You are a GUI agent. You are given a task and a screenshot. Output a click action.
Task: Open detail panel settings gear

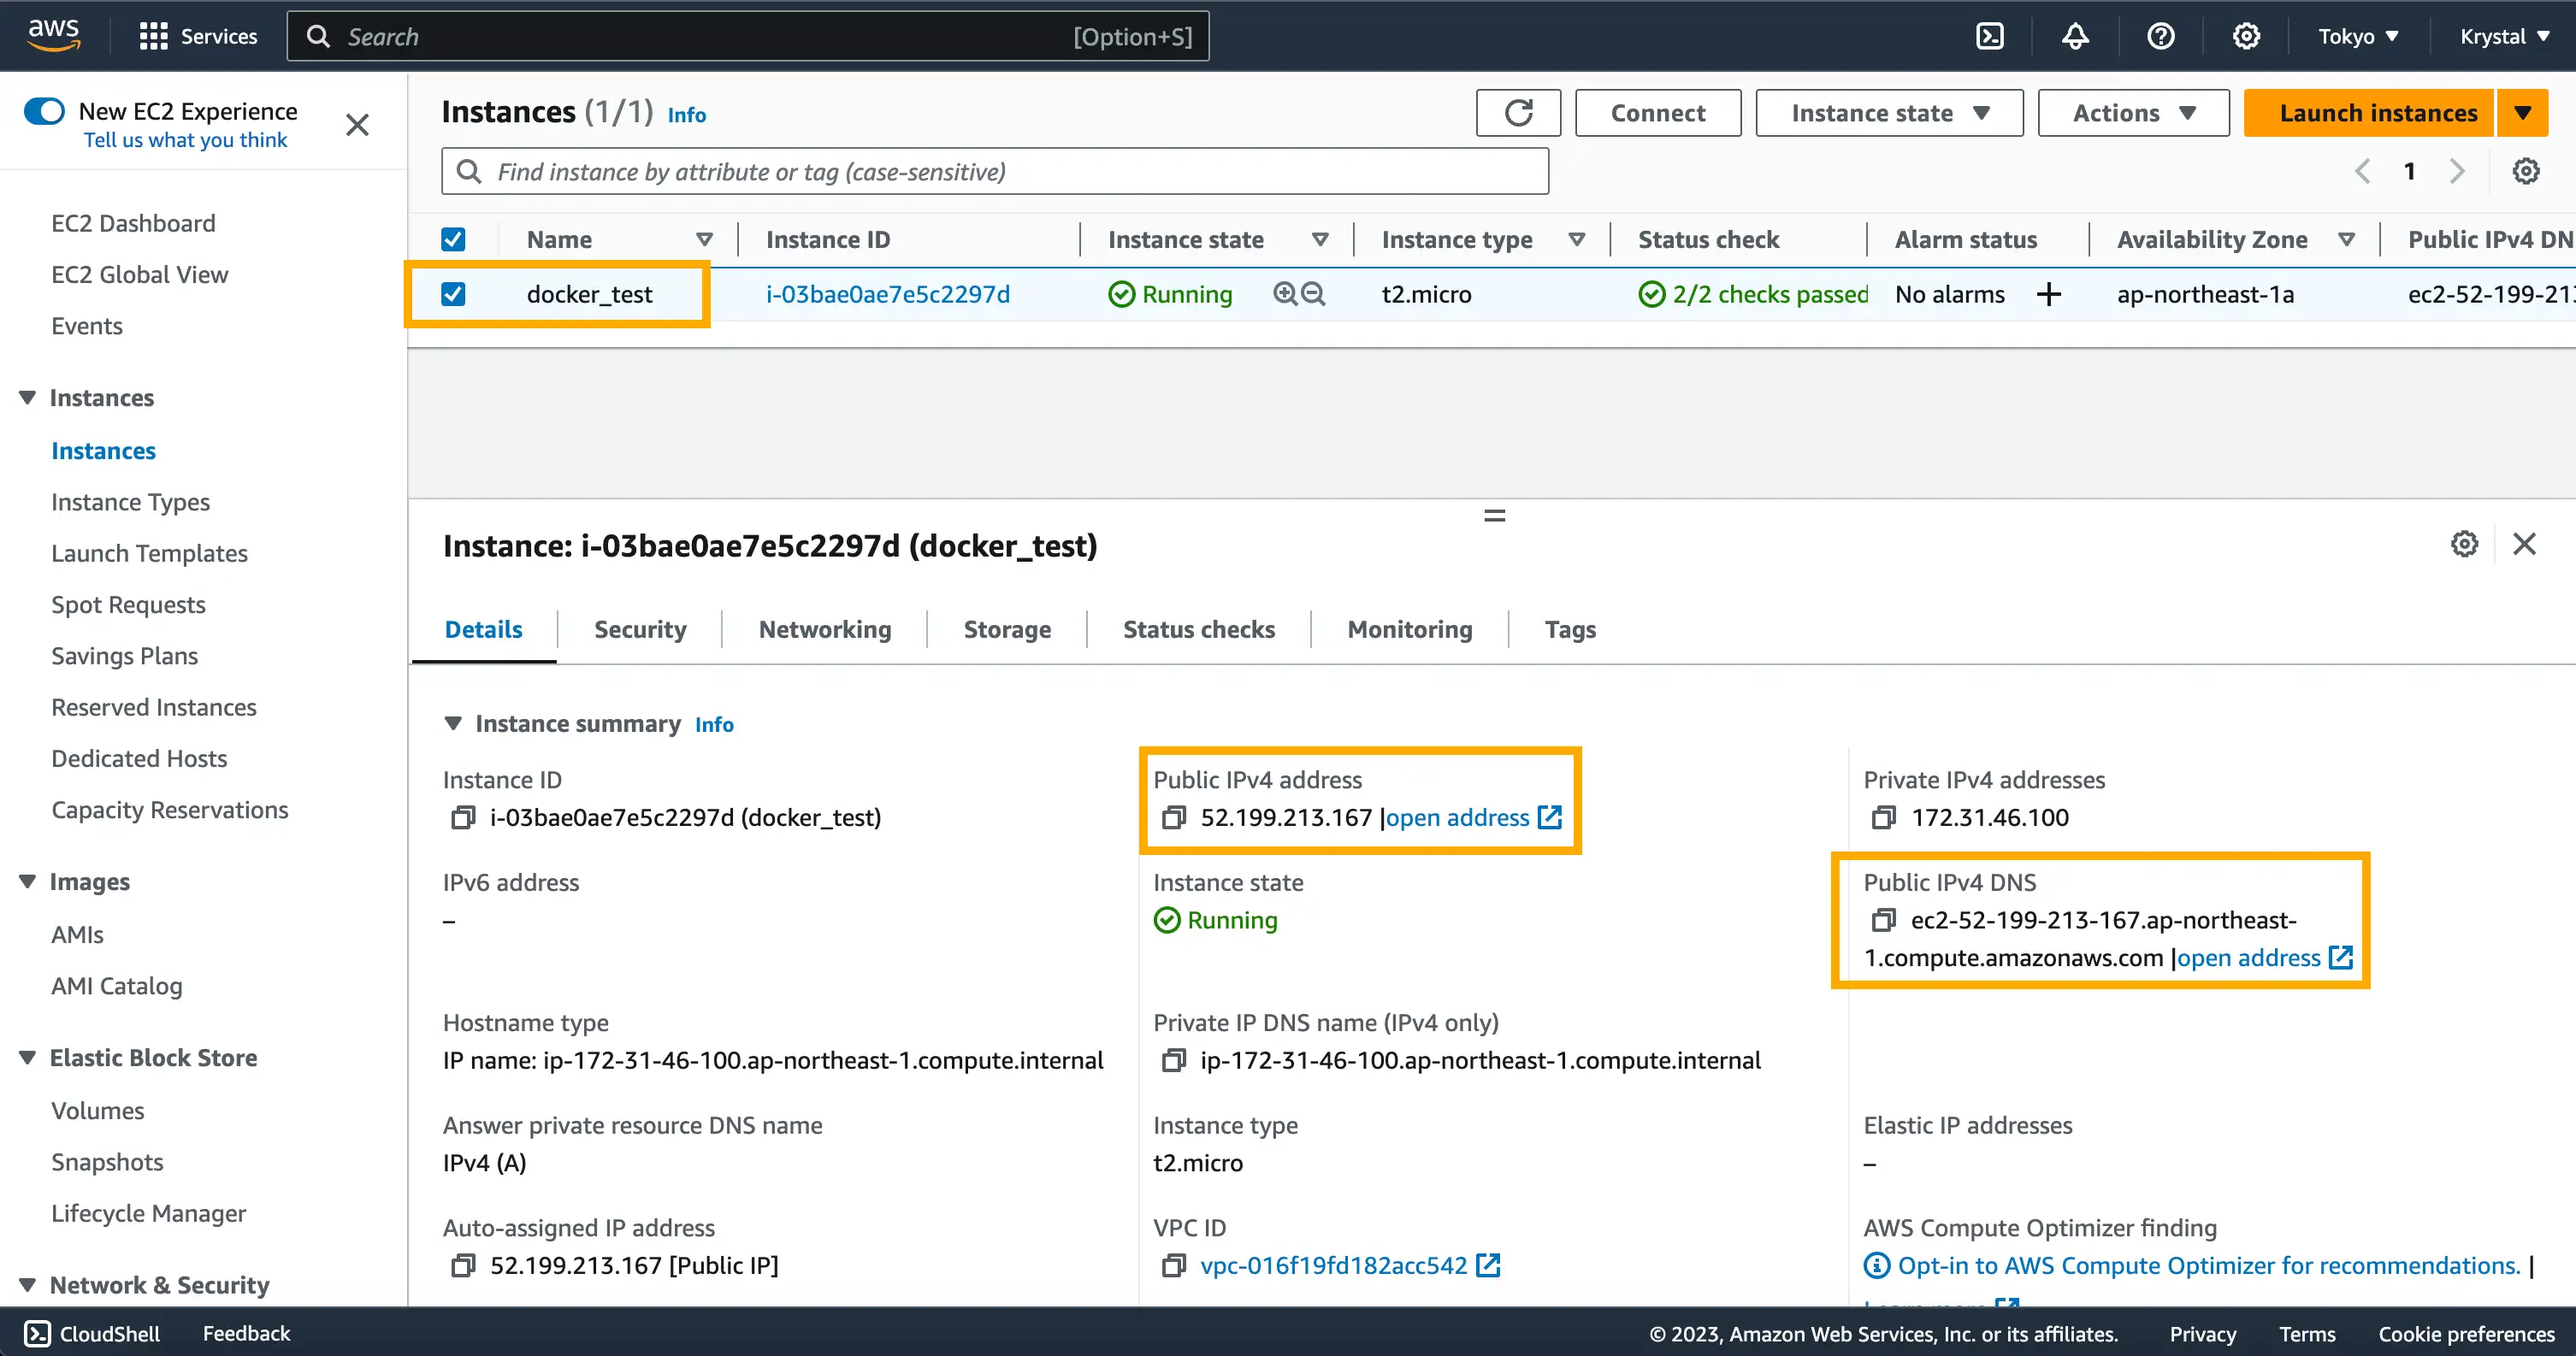(x=2464, y=544)
